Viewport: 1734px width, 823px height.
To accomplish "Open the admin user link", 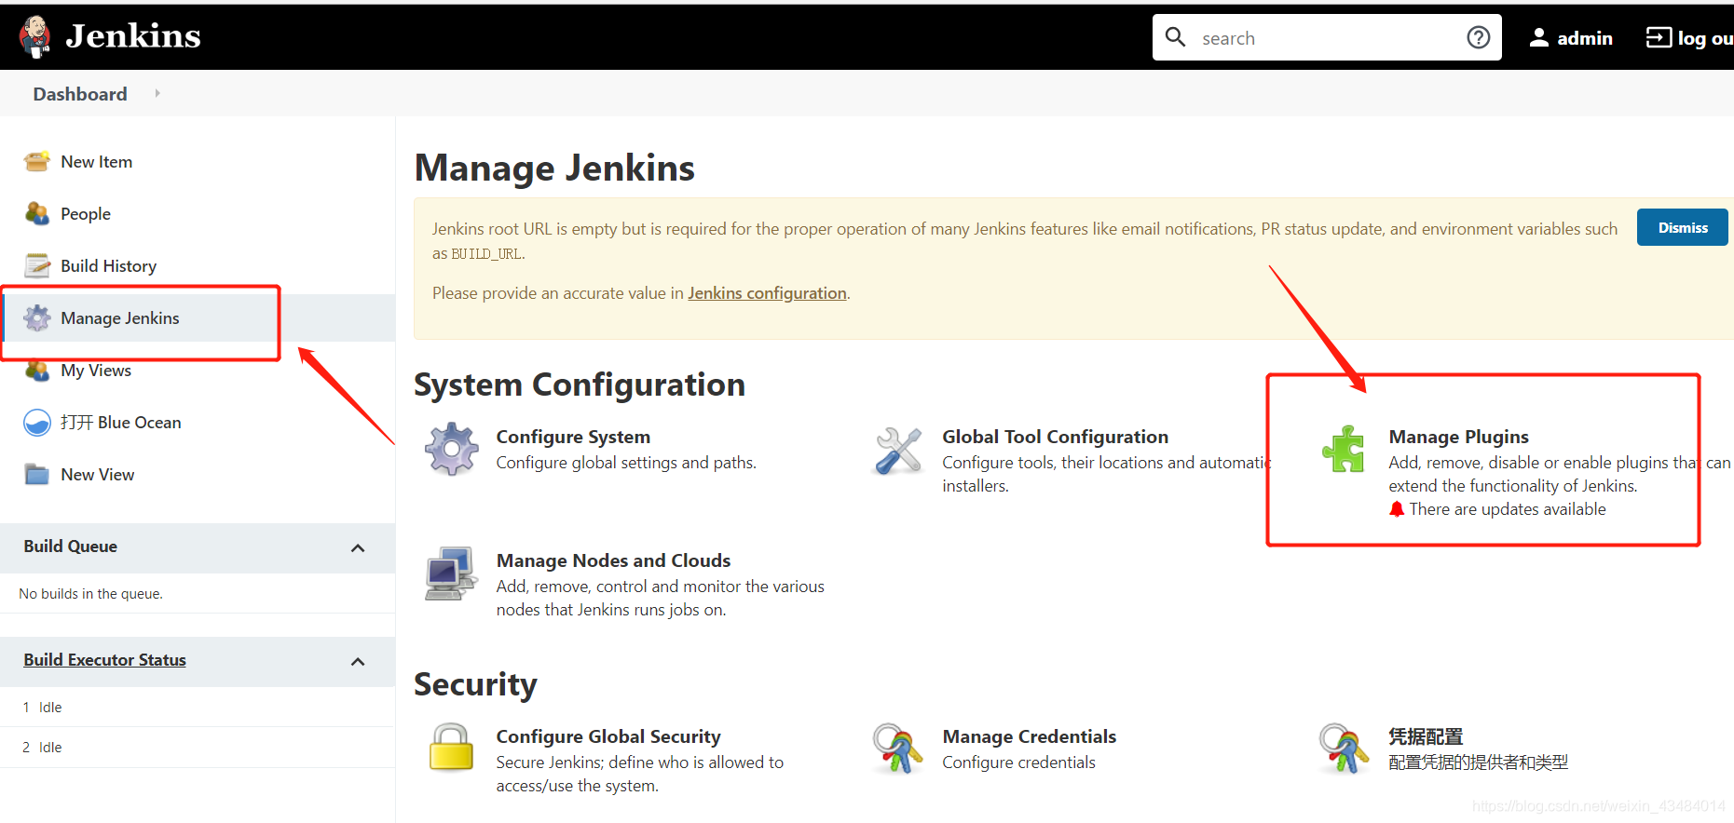I will point(1584,38).
